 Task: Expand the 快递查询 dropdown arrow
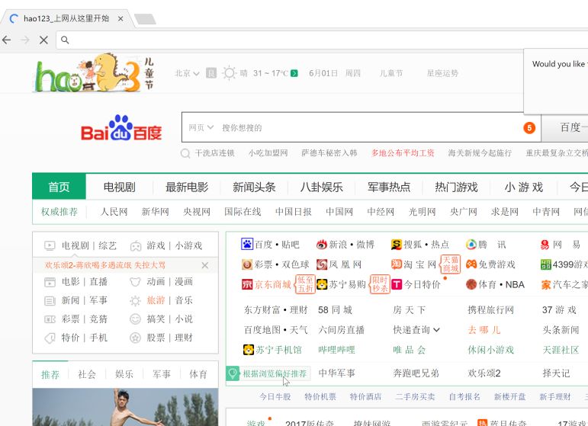[x=436, y=330]
